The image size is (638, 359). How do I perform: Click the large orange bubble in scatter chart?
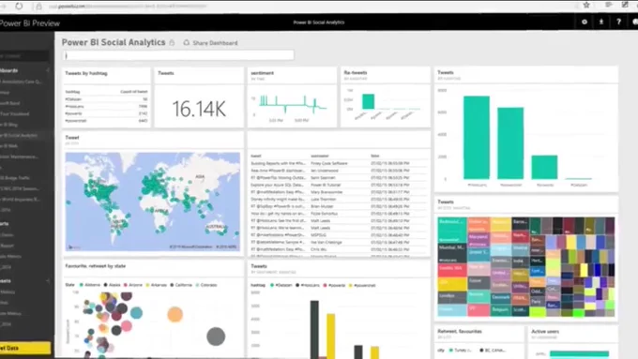(x=175, y=314)
